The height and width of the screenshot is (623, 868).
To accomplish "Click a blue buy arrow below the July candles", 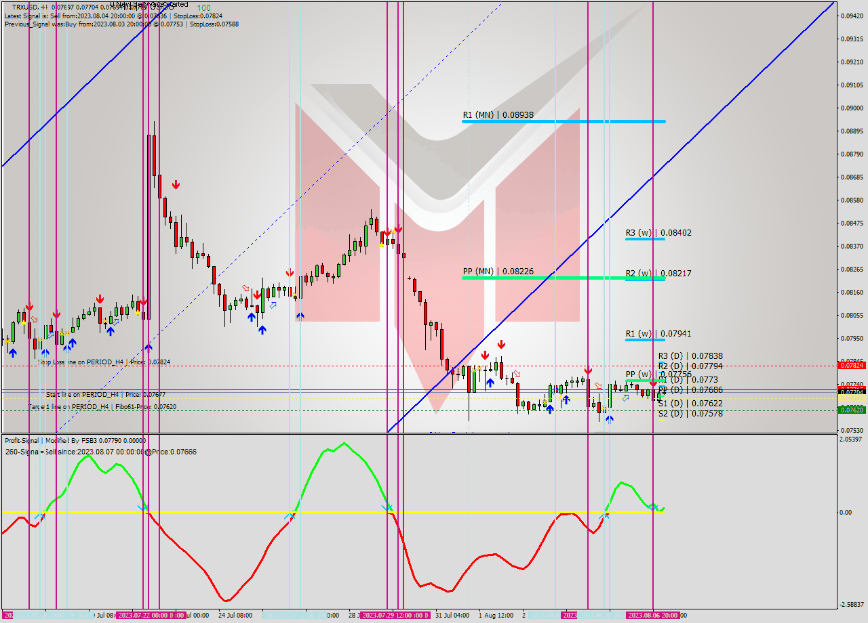I will point(12,353).
